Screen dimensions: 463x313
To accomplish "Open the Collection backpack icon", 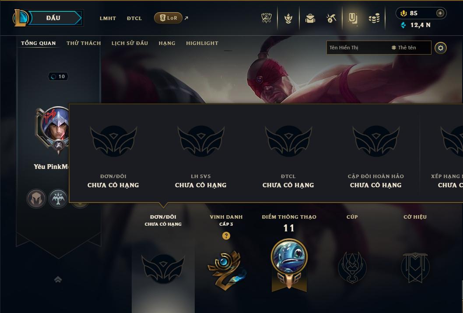I will click(x=310, y=18).
